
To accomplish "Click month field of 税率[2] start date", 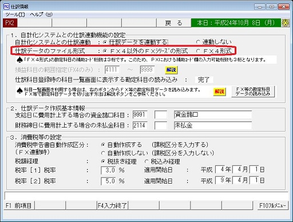I will click(x=237, y=180).
